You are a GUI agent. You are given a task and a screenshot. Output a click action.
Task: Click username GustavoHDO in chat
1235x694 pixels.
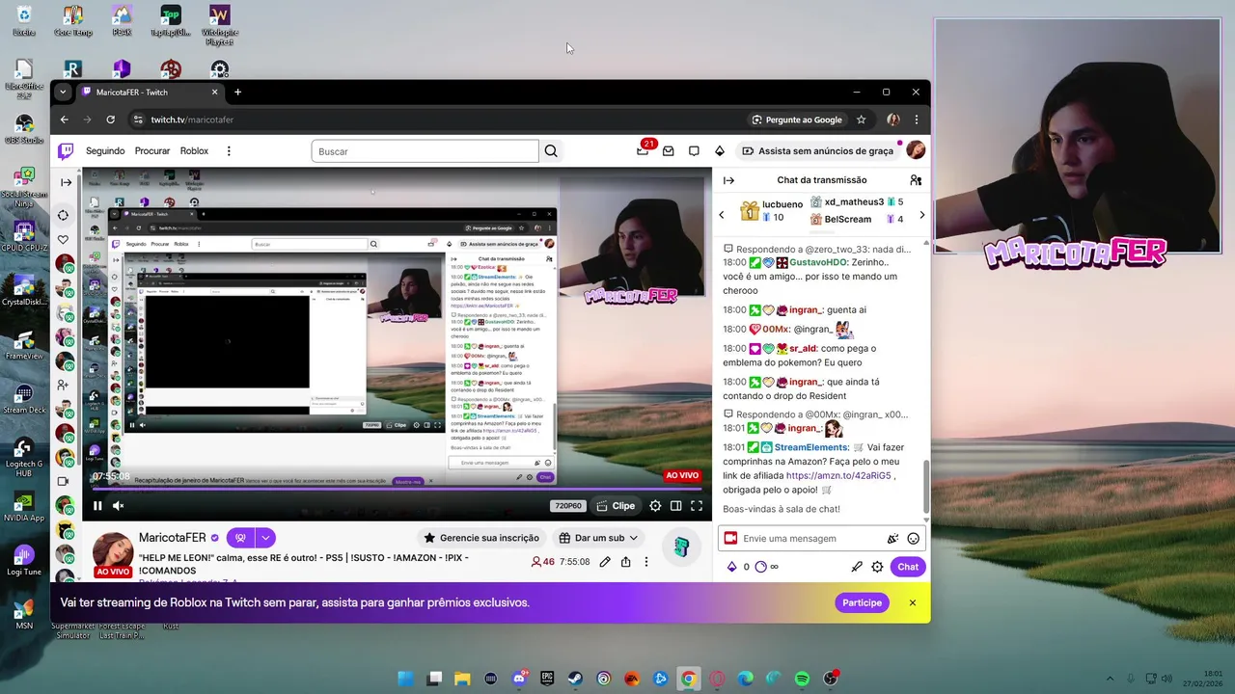(819, 262)
